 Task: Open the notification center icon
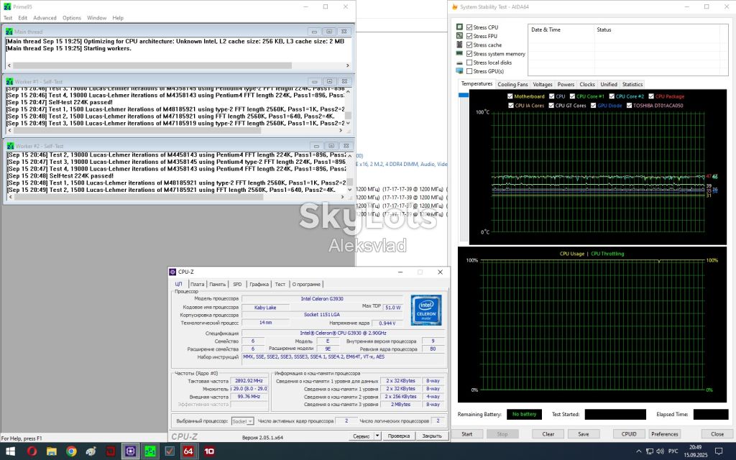(x=718, y=451)
